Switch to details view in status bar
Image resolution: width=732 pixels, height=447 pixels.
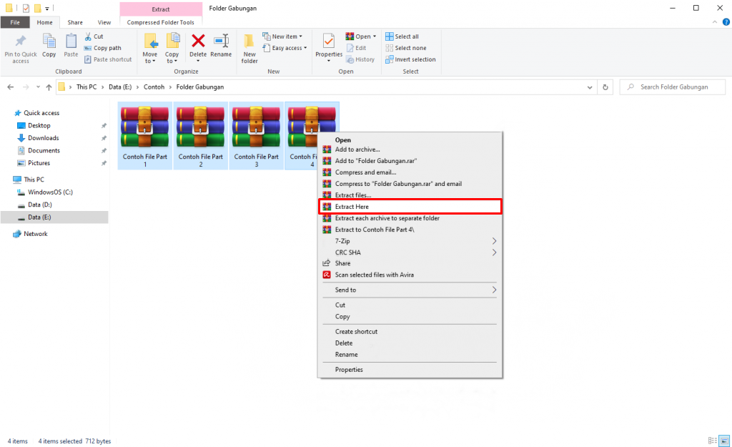(x=712, y=441)
